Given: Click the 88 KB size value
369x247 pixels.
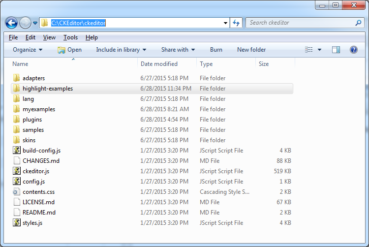Looking at the screenshot, I should pos(284,161).
